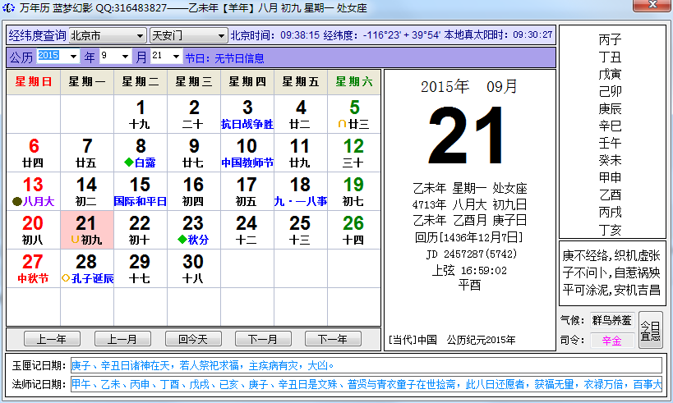Click the dark new moon icon beside 八月大
This screenshot has height=403, width=673.
click(16, 201)
